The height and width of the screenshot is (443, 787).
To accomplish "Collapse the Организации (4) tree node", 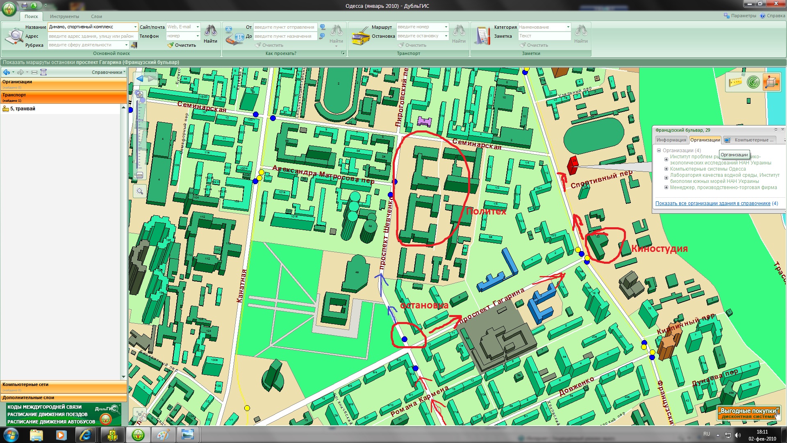I will (x=659, y=151).
